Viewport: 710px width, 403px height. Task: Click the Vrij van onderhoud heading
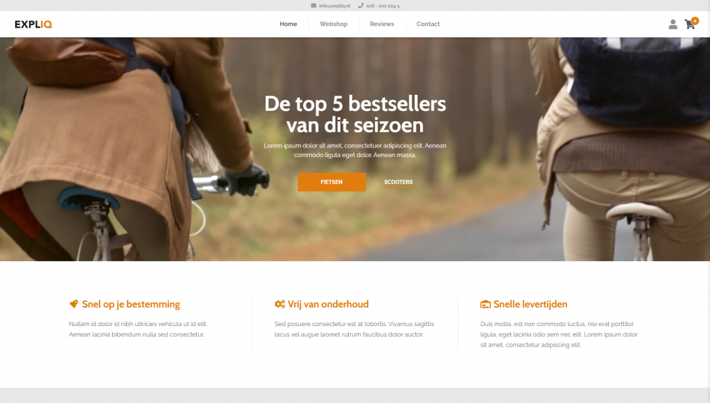click(328, 304)
